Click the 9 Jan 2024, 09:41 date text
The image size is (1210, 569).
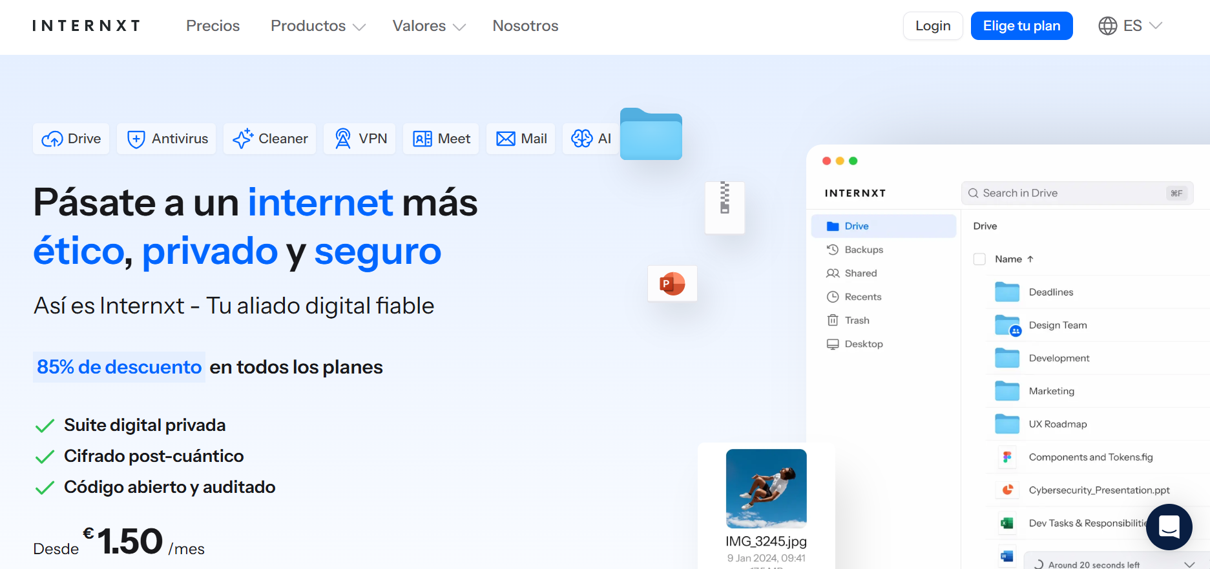[x=766, y=558]
